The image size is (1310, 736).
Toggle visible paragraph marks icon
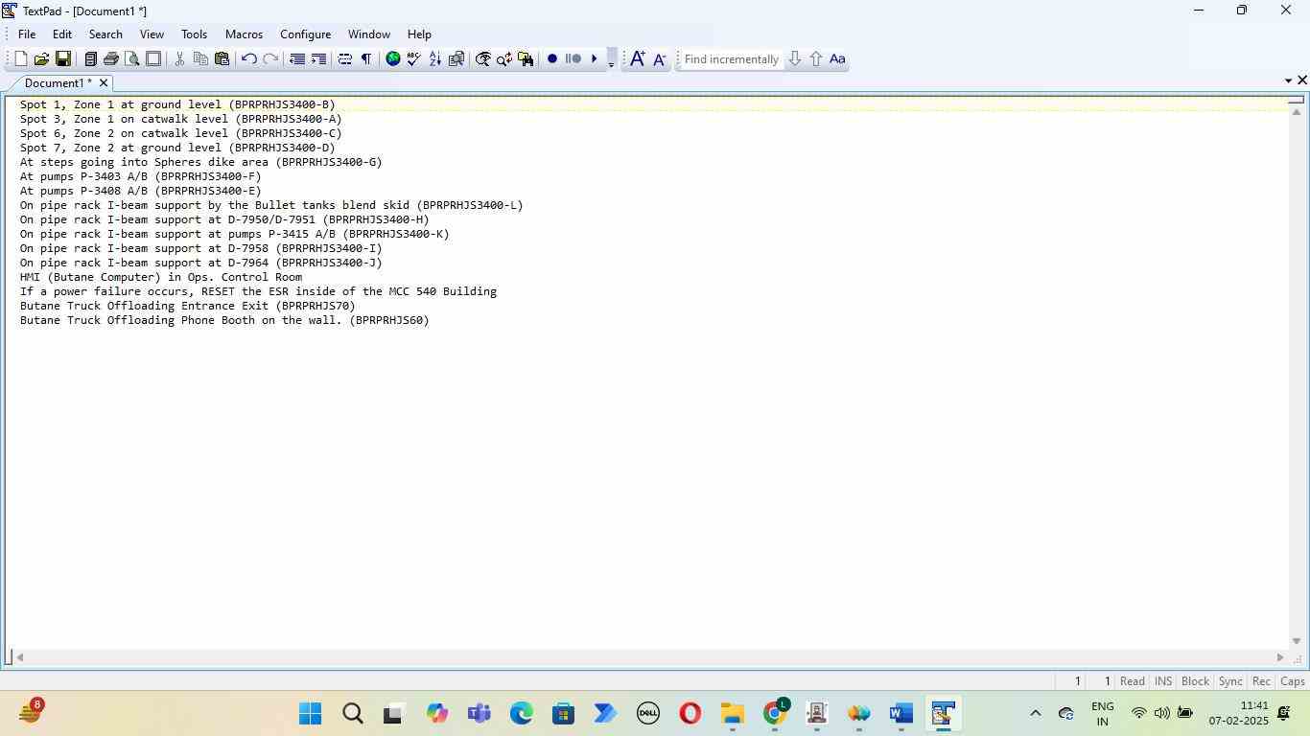coord(366,59)
